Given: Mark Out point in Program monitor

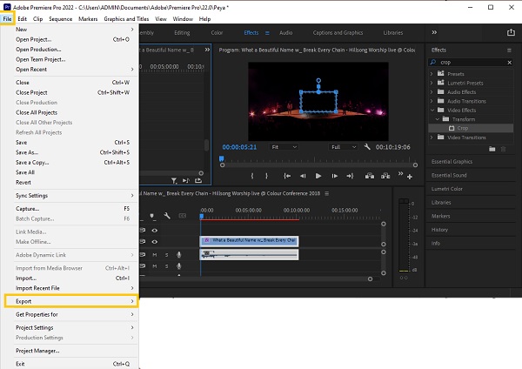Looking at the screenshot, I should (267, 176).
